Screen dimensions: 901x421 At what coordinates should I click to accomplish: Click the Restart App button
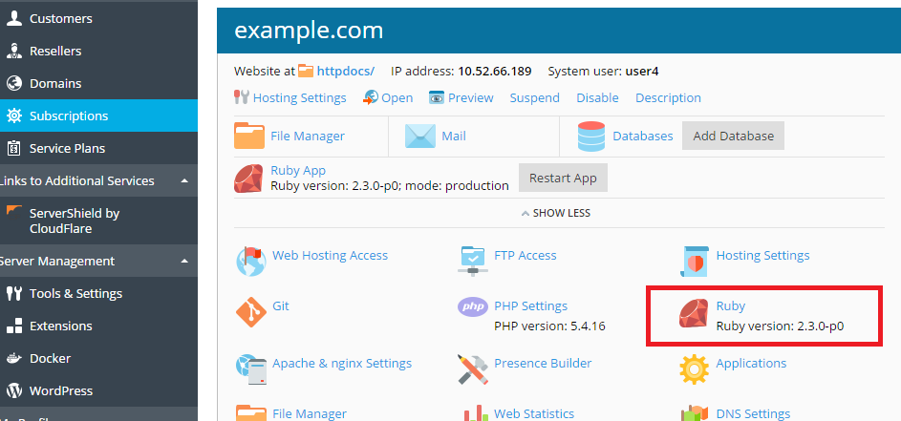click(563, 178)
